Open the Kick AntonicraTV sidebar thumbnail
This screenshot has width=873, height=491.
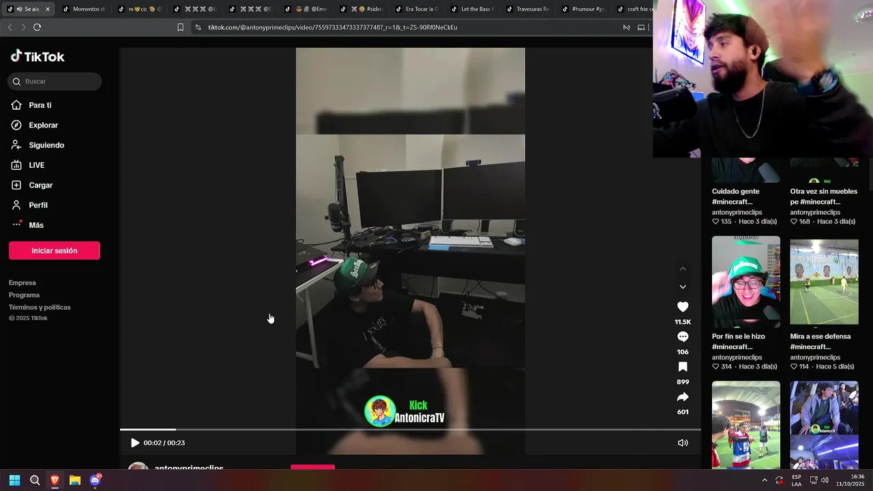coord(825,425)
